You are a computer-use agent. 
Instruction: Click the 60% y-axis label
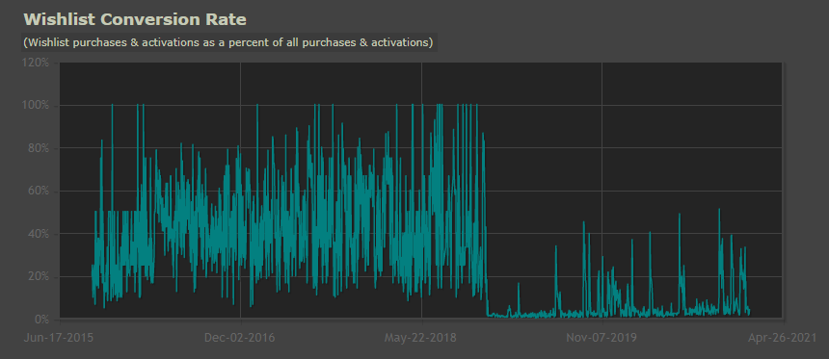(x=38, y=191)
